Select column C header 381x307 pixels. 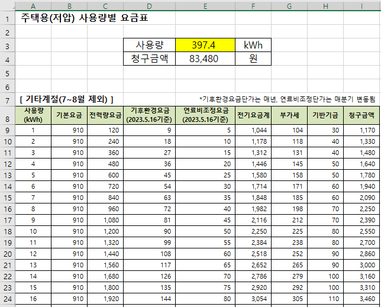click(x=105, y=6)
